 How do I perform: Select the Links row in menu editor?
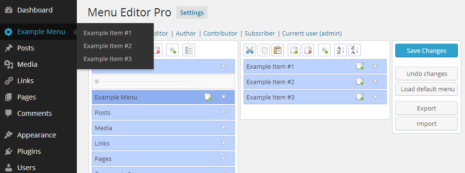pyautogui.click(x=163, y=143)
